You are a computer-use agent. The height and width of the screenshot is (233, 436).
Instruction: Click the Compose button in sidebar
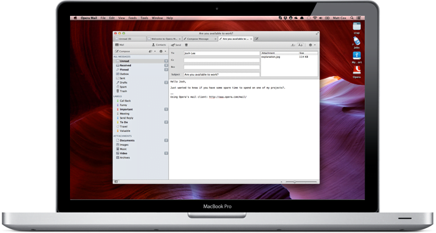pyautogui.click(x=123, y=51)
